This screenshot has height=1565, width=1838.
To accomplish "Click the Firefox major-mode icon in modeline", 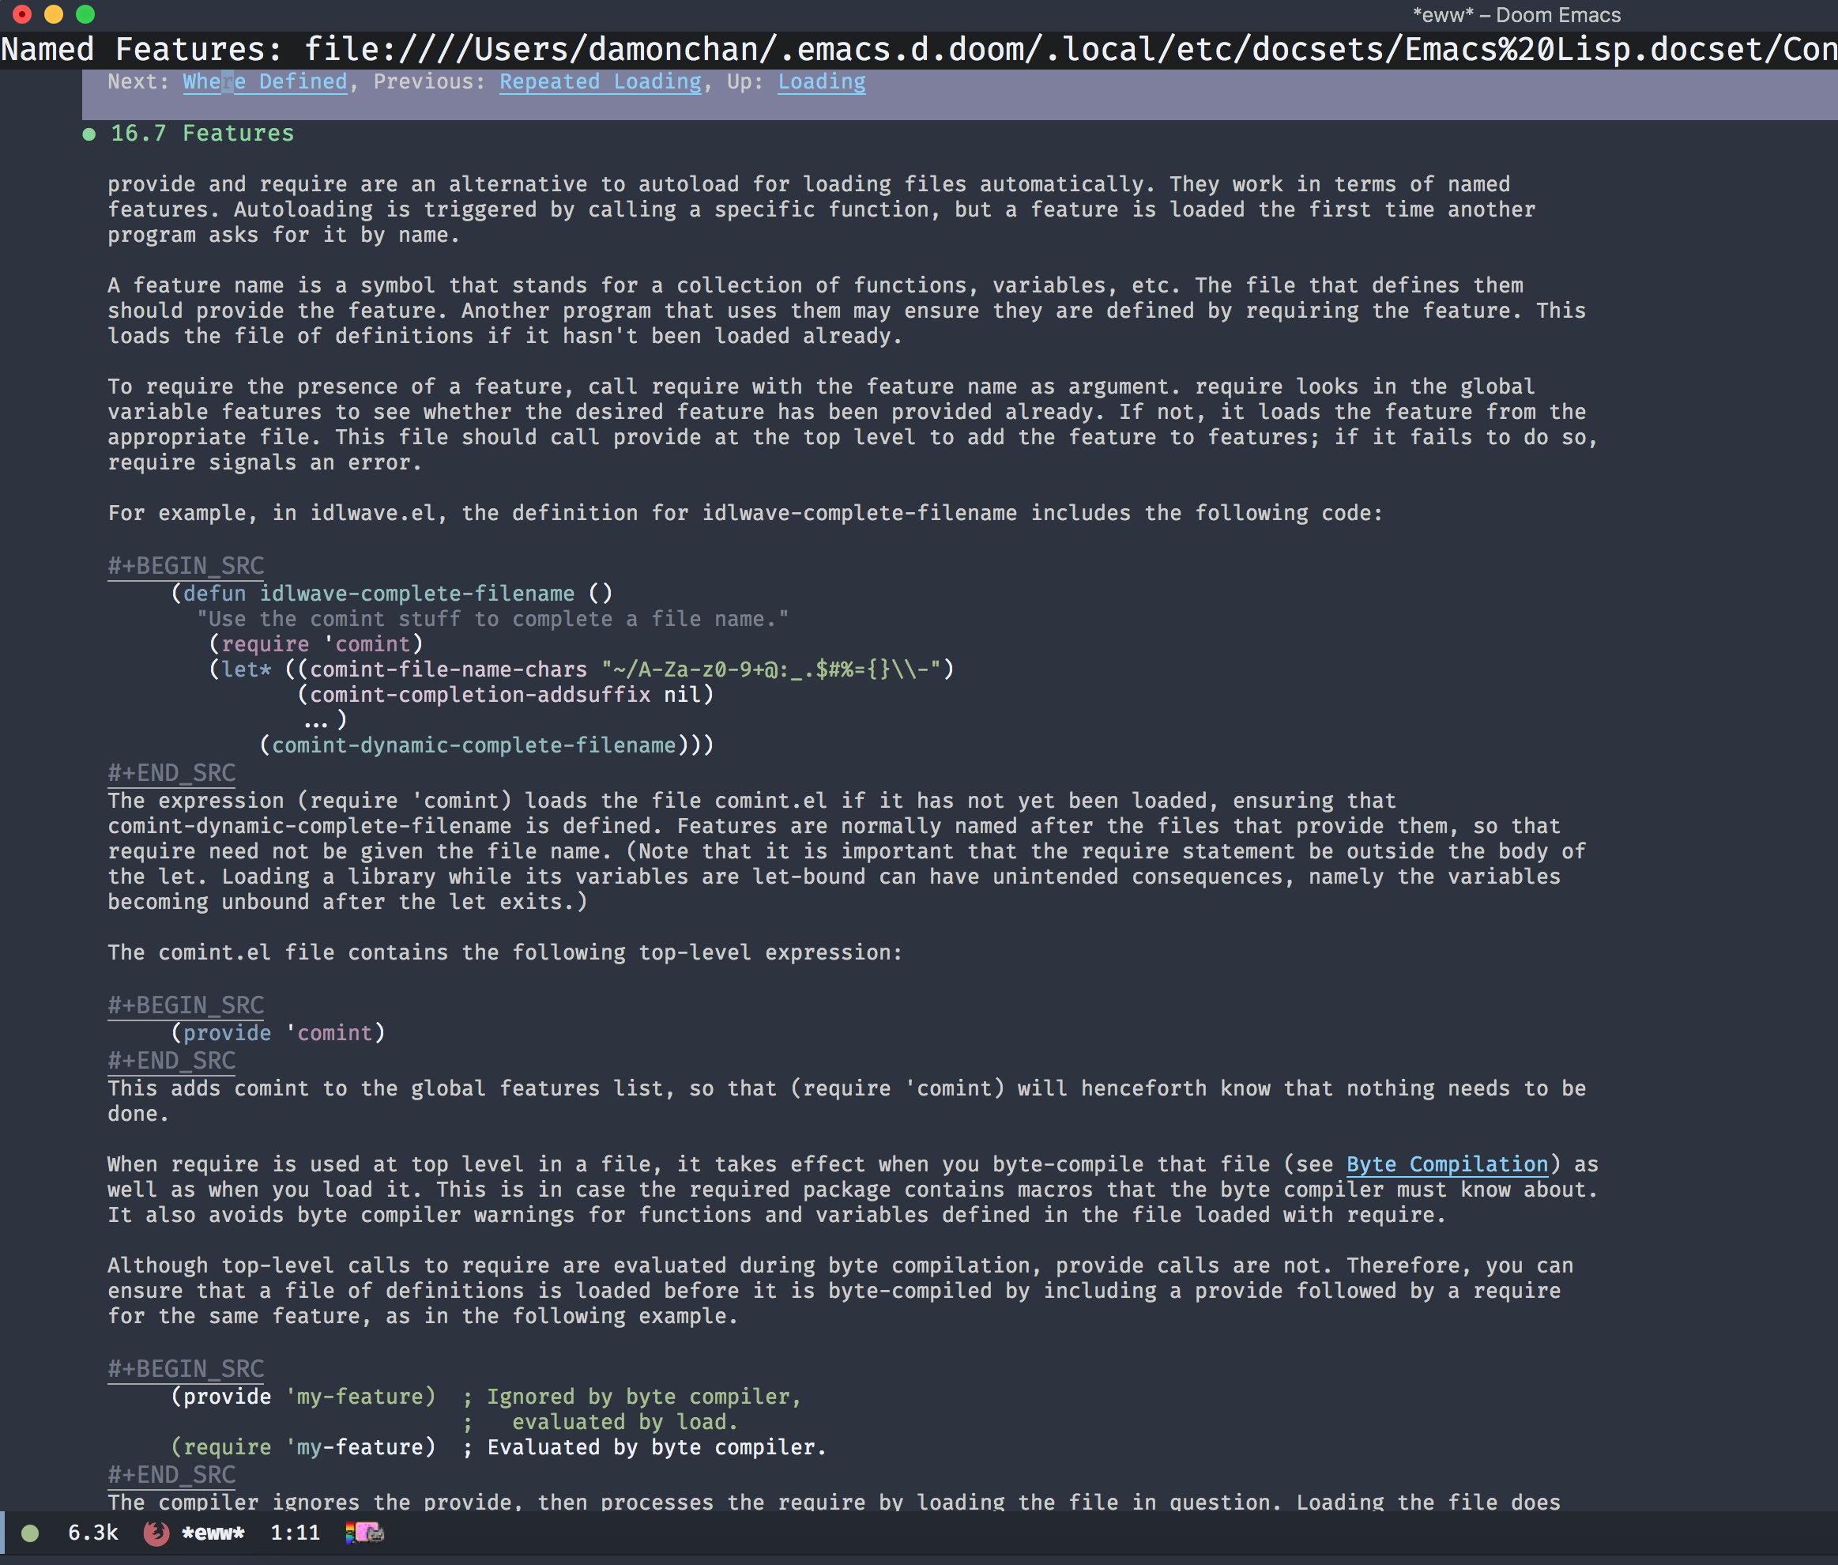I will pos(156,1532).
